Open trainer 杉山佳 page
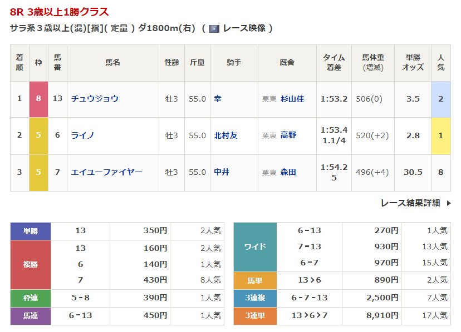 tap(292, 99)
